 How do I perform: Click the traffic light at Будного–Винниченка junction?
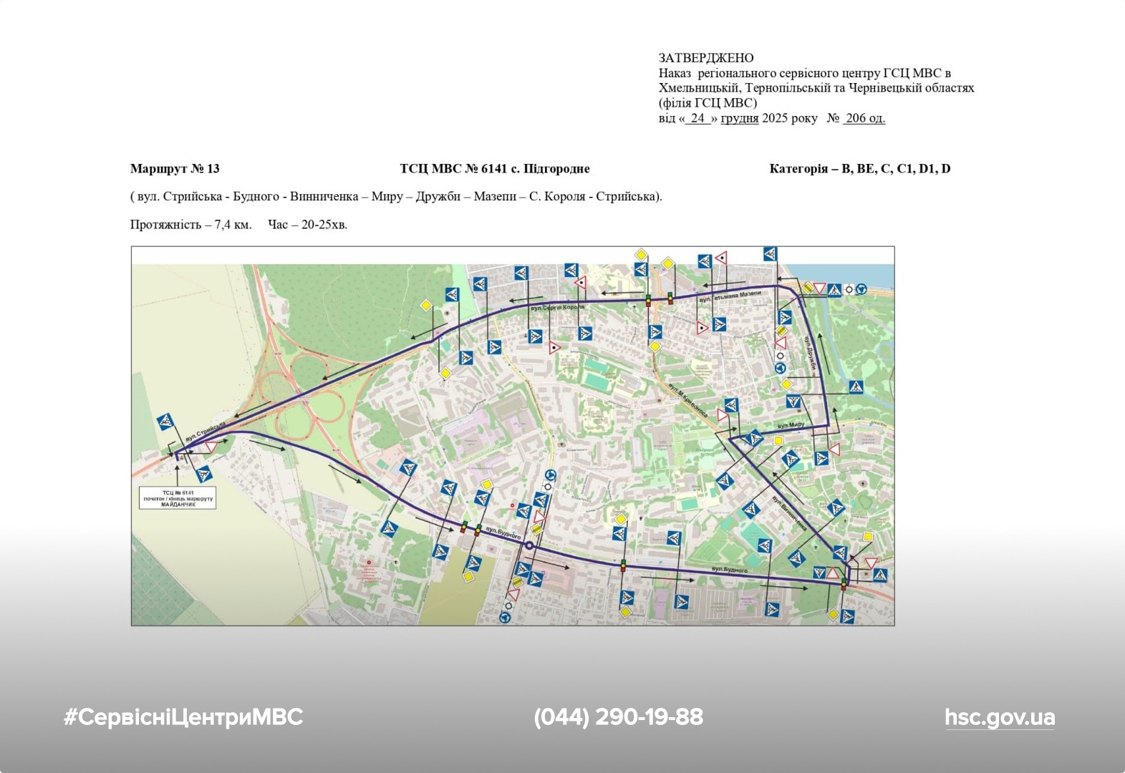tap(844, 583)
